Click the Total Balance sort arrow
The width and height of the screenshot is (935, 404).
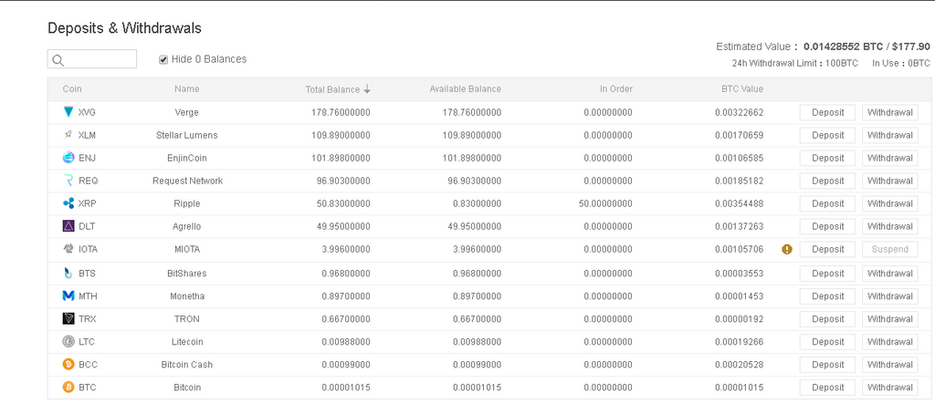pyautogui.click(x=367, y=89)
